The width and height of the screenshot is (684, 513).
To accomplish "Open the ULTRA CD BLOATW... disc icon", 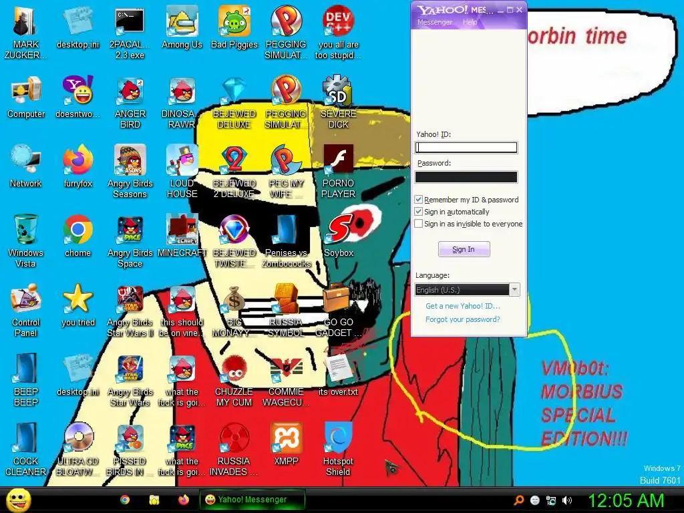I will pos(77,448).
